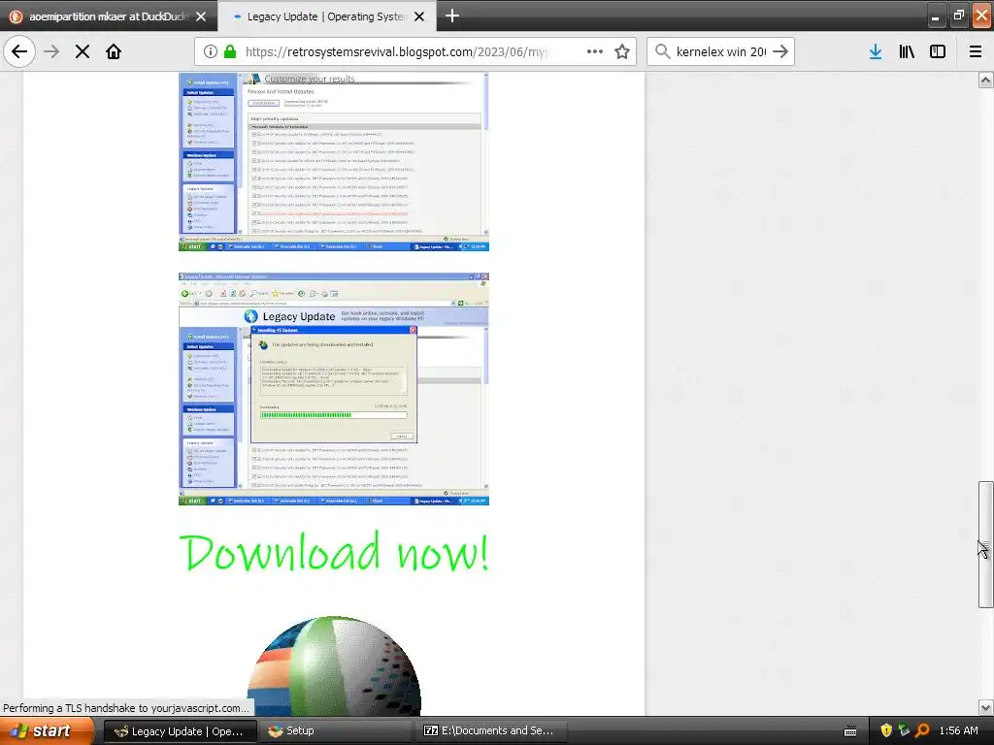This screenshot has height=745, width=994.
Task: Click the Download now! link
Action: tap(334, 552)
